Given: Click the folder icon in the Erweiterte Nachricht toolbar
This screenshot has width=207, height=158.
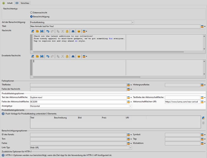Looking at the screenshot, I should tap(37, 56).
